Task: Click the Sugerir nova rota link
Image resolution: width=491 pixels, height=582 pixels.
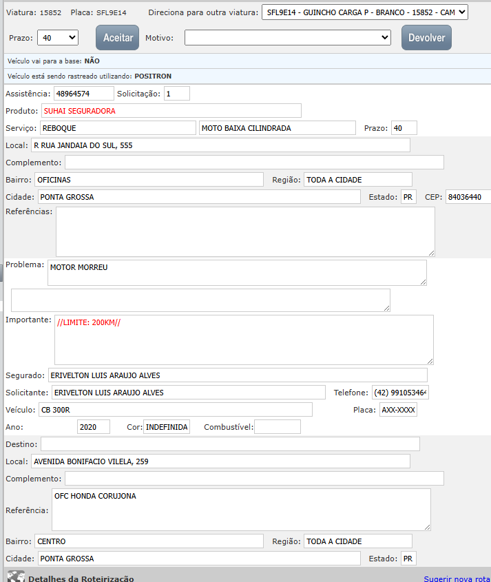Action: click(457, 579)
